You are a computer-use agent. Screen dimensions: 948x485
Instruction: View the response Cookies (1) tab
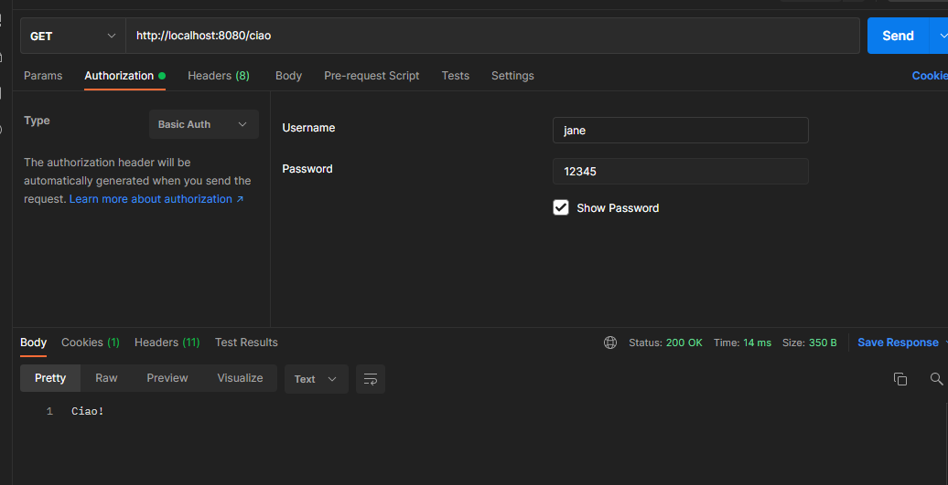[90, 342]
